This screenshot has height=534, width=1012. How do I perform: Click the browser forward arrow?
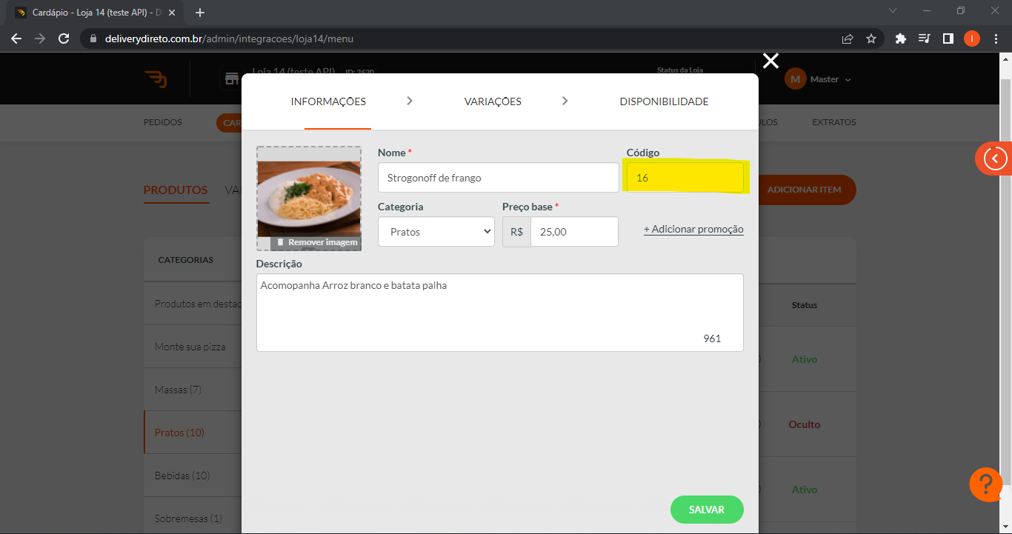40,39
